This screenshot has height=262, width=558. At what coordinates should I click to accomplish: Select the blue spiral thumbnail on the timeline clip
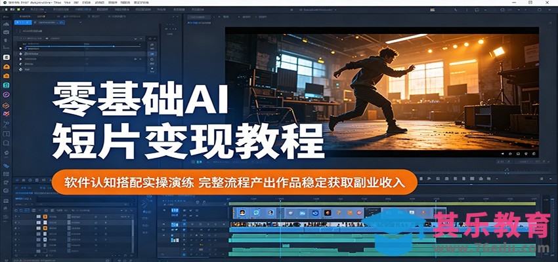click(315, 213)
